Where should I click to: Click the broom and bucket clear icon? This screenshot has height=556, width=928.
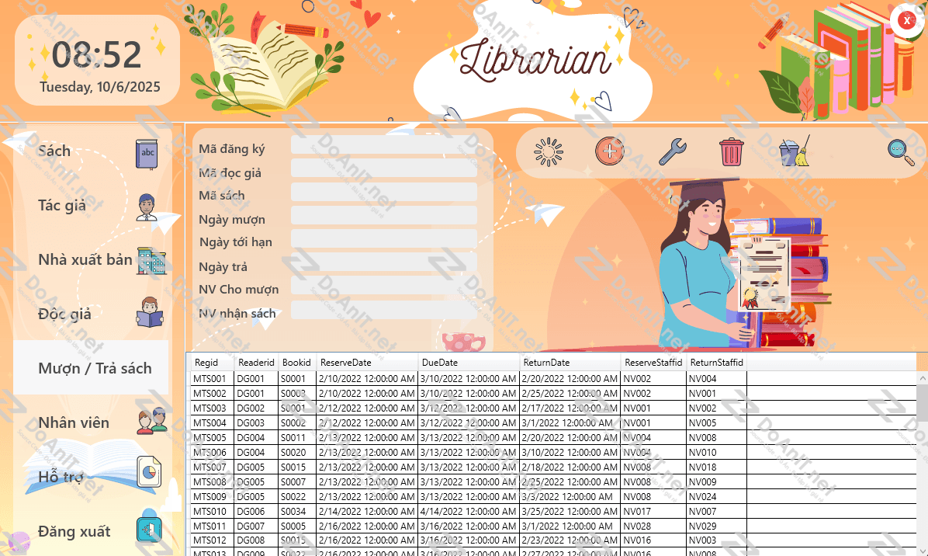coord(794,151)
